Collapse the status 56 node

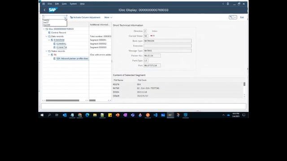pyautogui.click(x=49, y=55)
